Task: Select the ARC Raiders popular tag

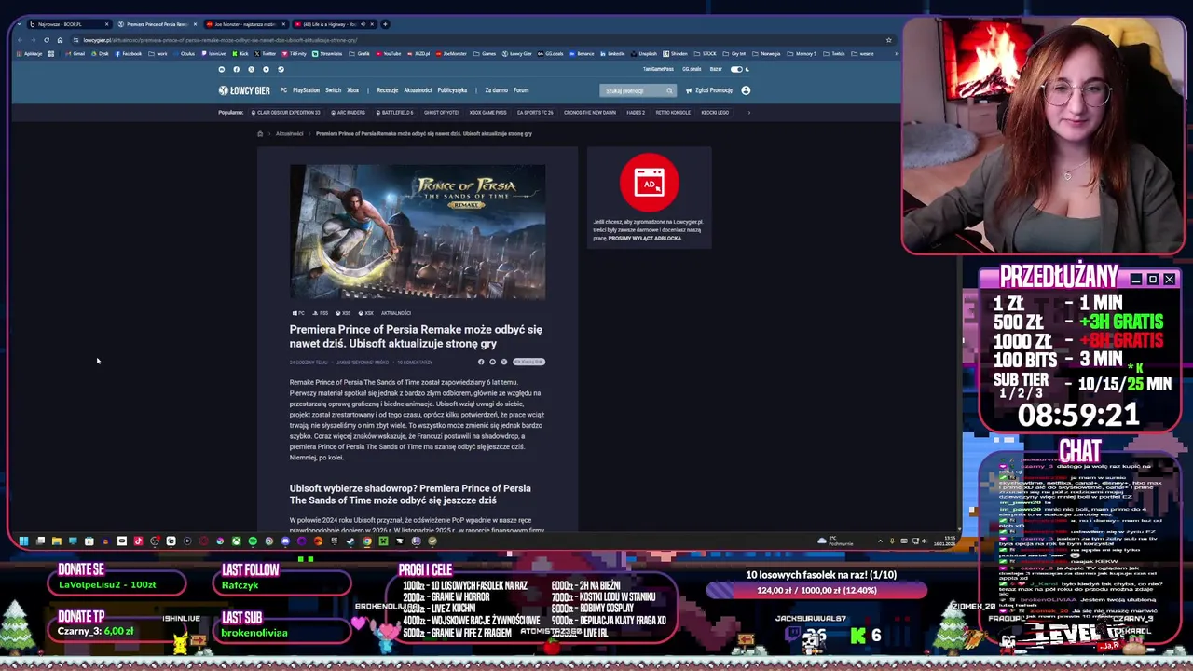Action: pos(349,113)
